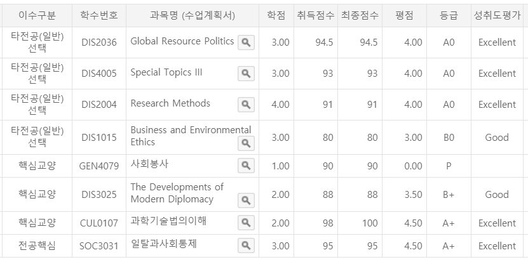
Task: Open syllabus for Business and Environmental Ethics
Action: (x=246, y=143)
